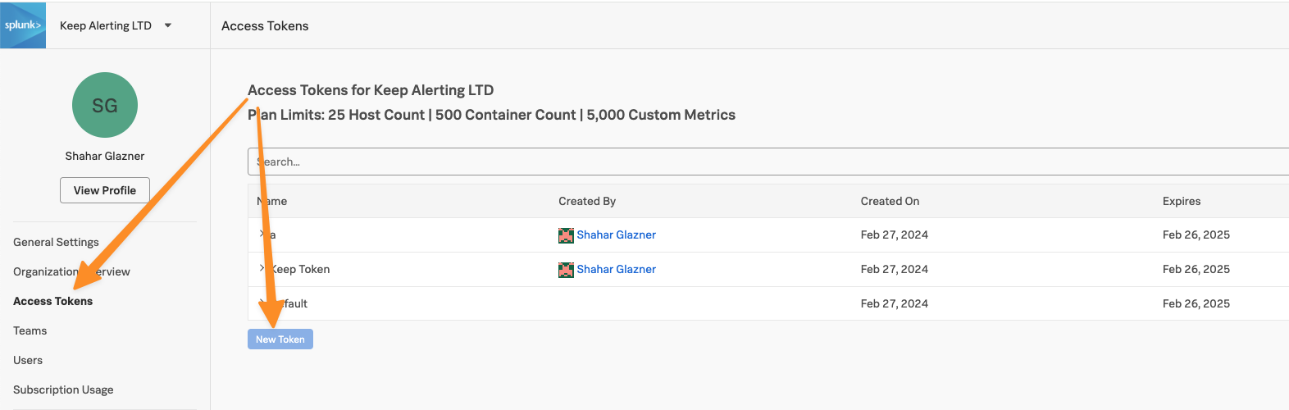Open Shahar Glazner link in 'a' row
Image resolution: width=1289 pixels, height=410 pixels.
616,235
